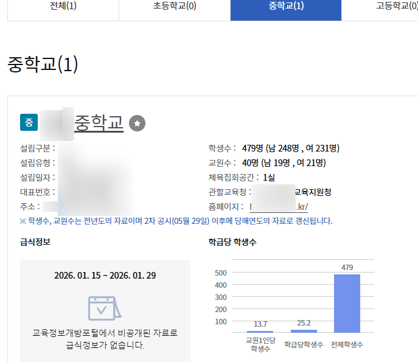418x362 pixels.
Task: Switch to the 전체(1) tab
Action: click(63, 6)
